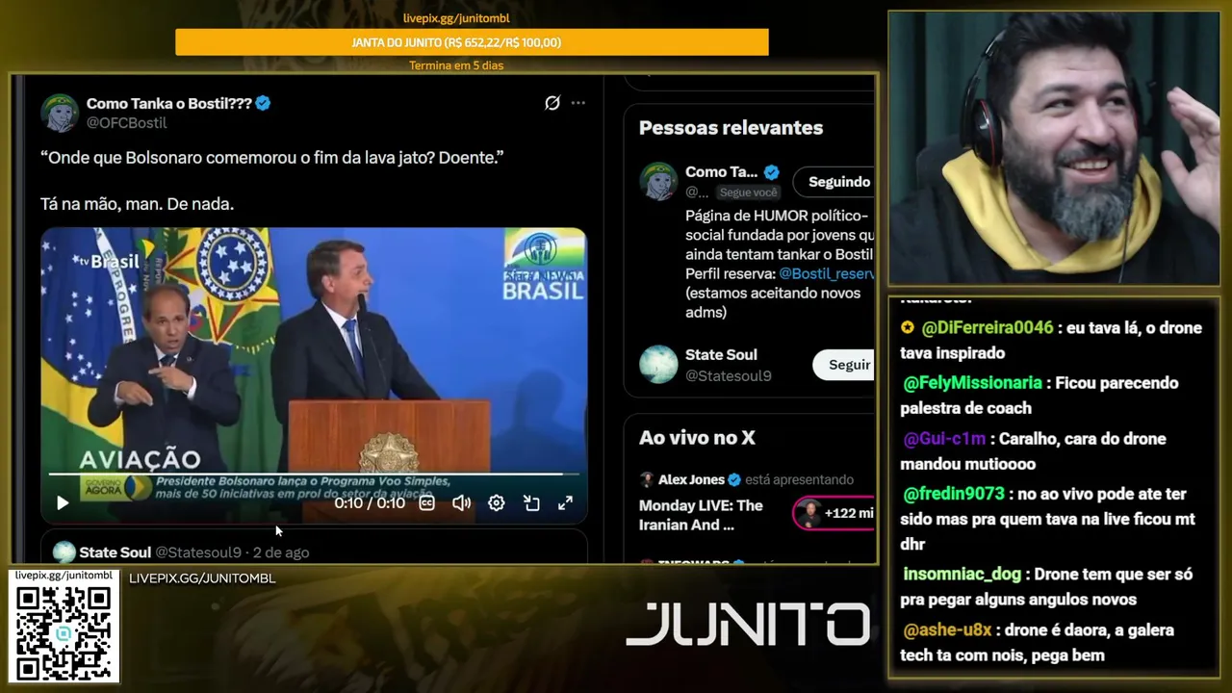
Task: Click the State Soul name on the reply
Action: 115,552
